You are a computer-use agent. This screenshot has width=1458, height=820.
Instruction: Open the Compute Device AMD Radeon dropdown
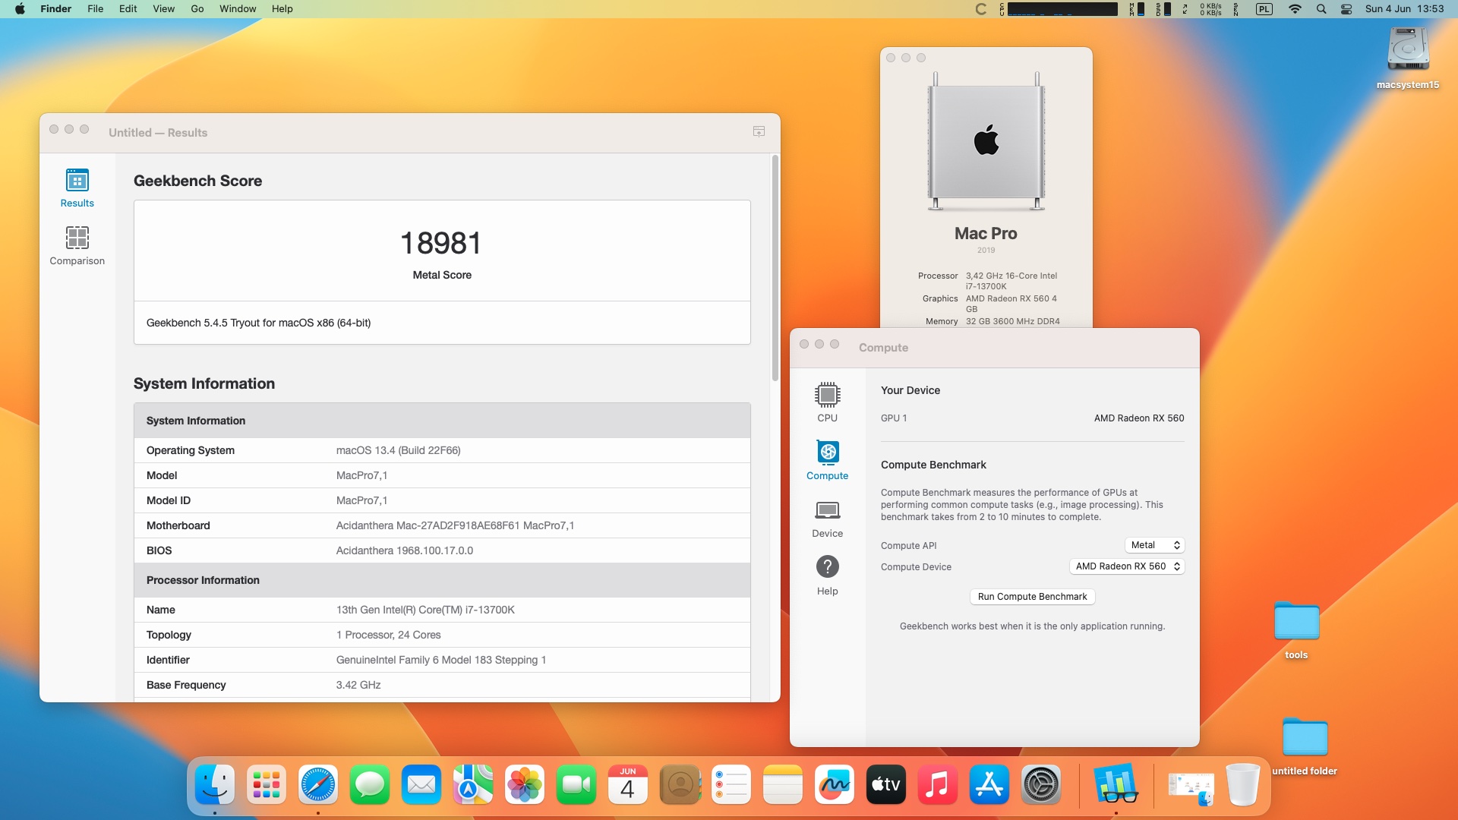[x=1127, y=566]
